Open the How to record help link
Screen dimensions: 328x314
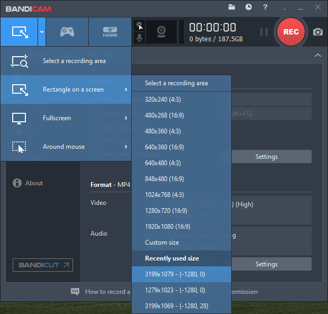(171, 292)
